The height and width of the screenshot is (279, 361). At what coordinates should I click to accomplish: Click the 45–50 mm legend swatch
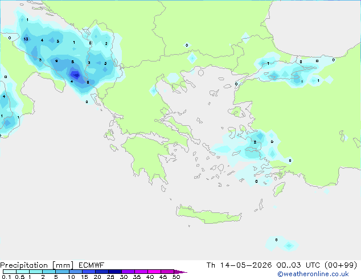(167, 272)
